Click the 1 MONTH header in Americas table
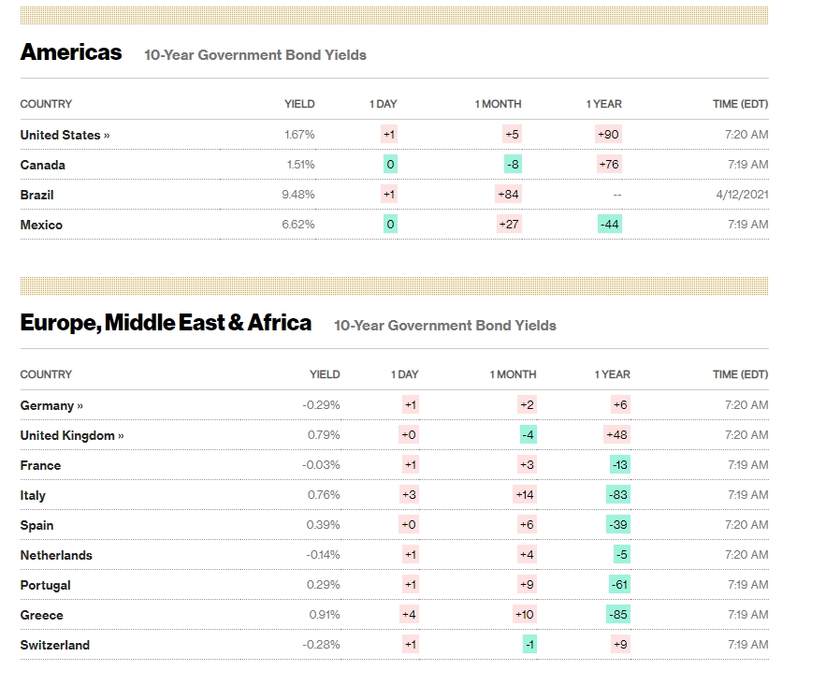 tap(498, 104)
